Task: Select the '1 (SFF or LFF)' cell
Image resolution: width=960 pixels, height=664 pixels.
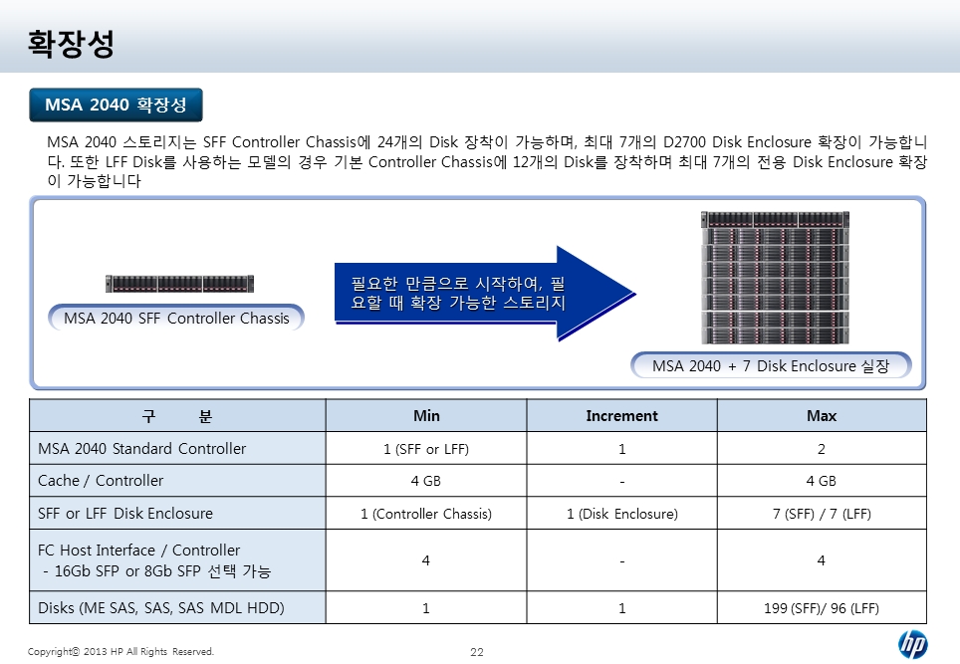Action: 426,449
